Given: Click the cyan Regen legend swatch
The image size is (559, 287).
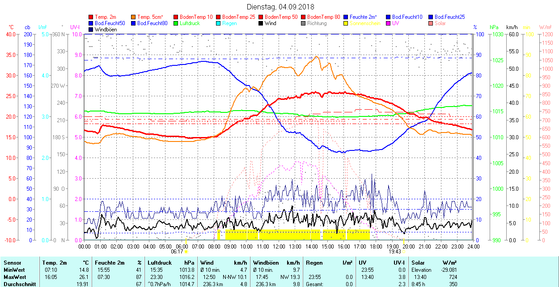Looking at the screenshot, I should coord(219,23).
